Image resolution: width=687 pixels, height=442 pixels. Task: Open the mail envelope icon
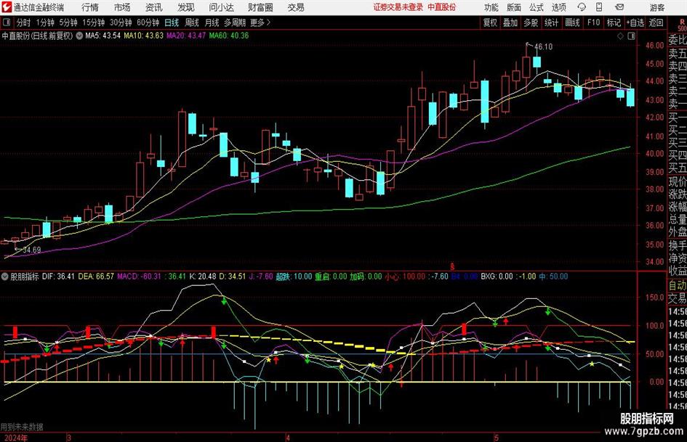[x=619, y=7]
